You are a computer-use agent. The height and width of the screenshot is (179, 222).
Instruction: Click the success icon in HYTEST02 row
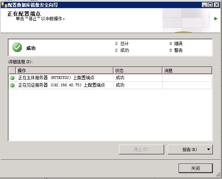point(12,78)
